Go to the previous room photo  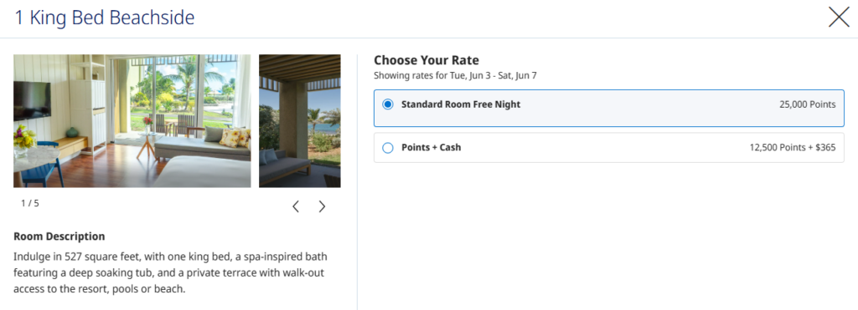point(296,206)
